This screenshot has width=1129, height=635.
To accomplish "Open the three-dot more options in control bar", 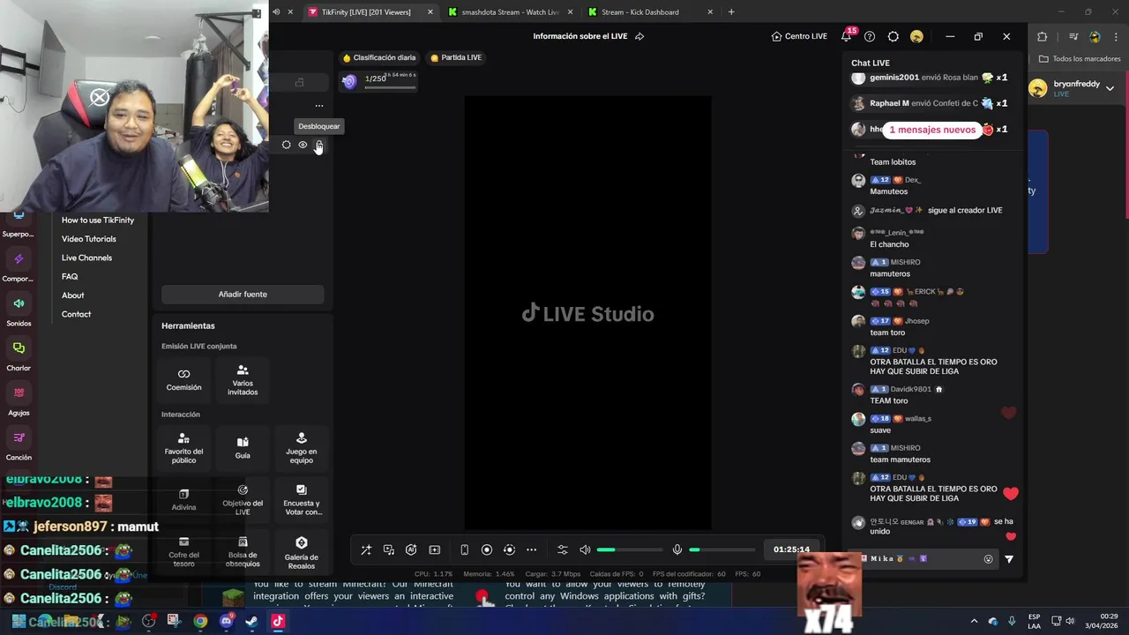I will click(x=531, y=549).
